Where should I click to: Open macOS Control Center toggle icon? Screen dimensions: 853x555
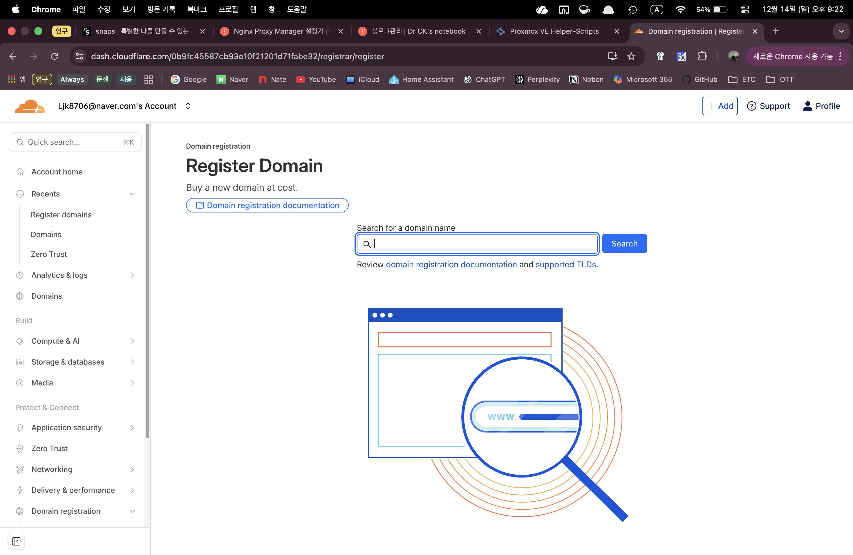click(x=745, y=9)
